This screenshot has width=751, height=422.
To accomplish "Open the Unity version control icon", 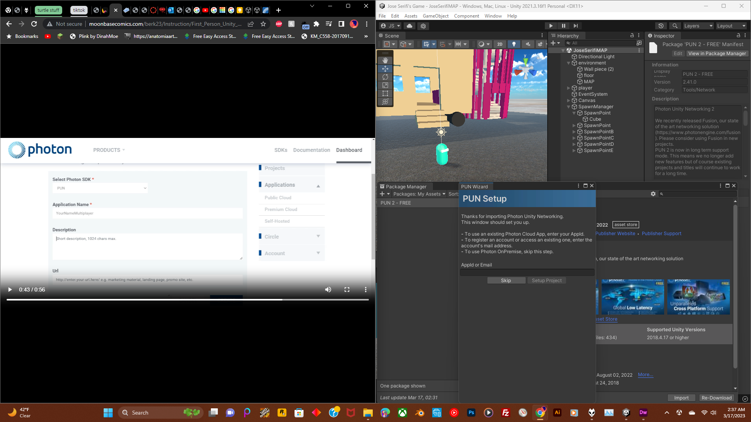I will click(x=423, y=26).
